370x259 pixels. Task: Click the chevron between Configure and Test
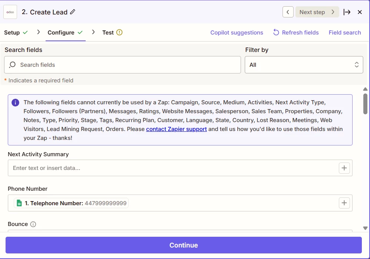point(93,32)
